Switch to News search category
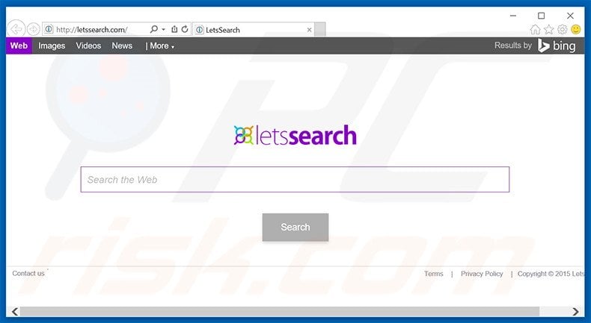The image size is (591, 323). coord(122,46)
